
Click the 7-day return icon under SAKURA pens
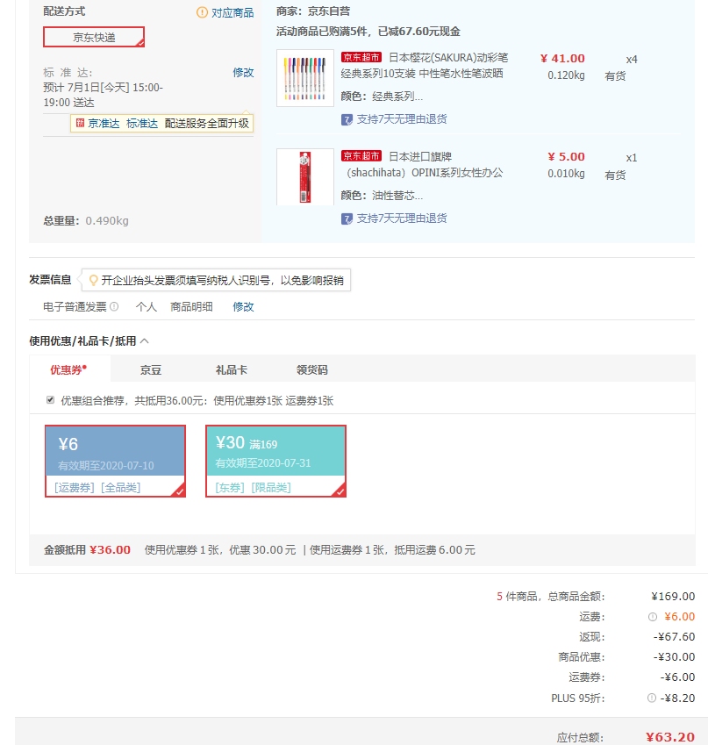[x=347, y=119]
